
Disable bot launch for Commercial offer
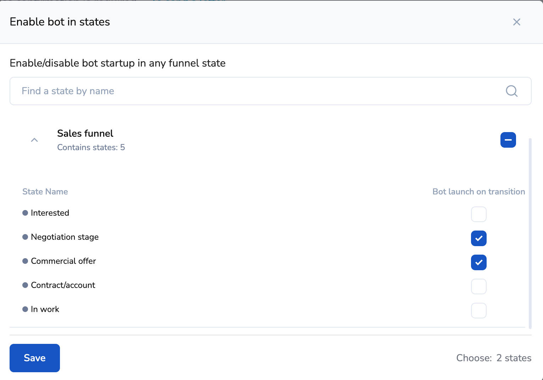coord(478,262)
